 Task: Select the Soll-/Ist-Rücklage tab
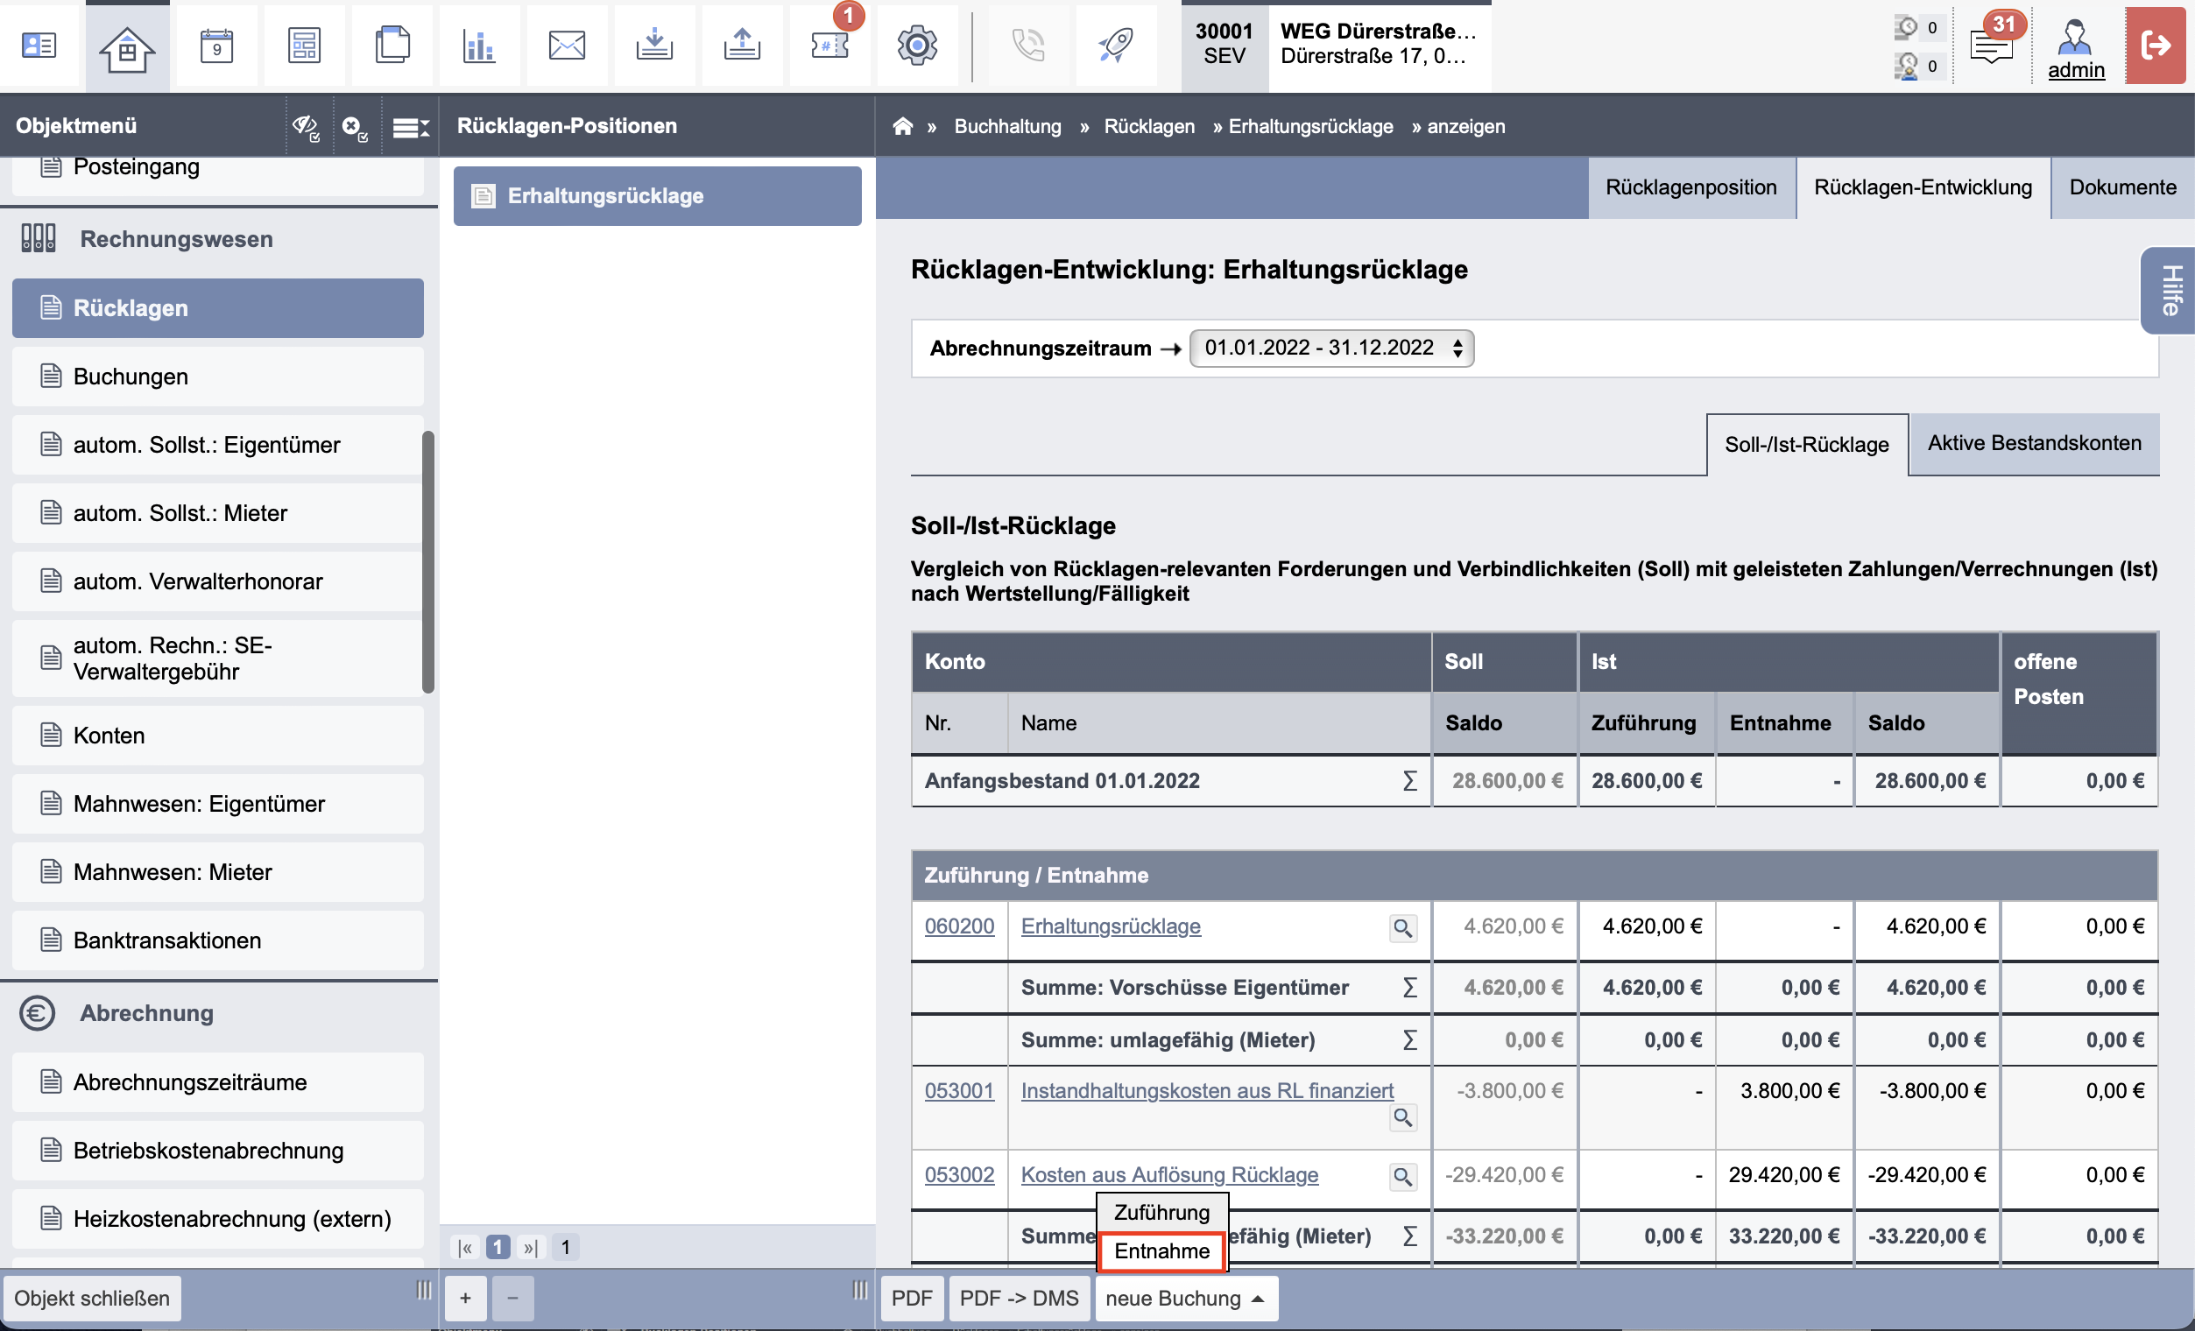1807,444
